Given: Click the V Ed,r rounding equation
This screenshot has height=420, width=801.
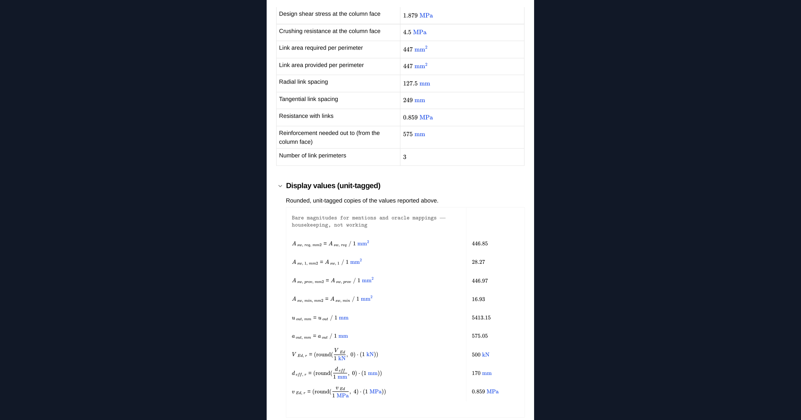Looking at the screenshot, I should coord(335,354).
